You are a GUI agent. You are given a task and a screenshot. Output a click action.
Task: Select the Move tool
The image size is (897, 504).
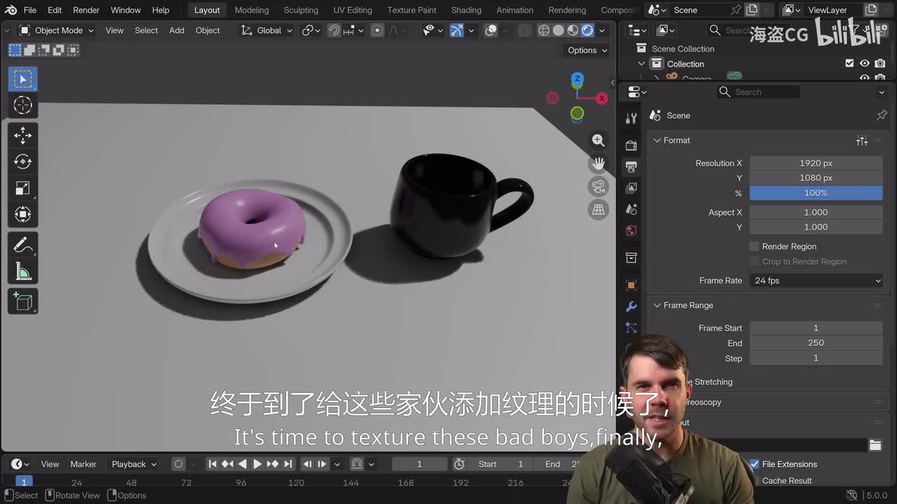tap(22, 135)
